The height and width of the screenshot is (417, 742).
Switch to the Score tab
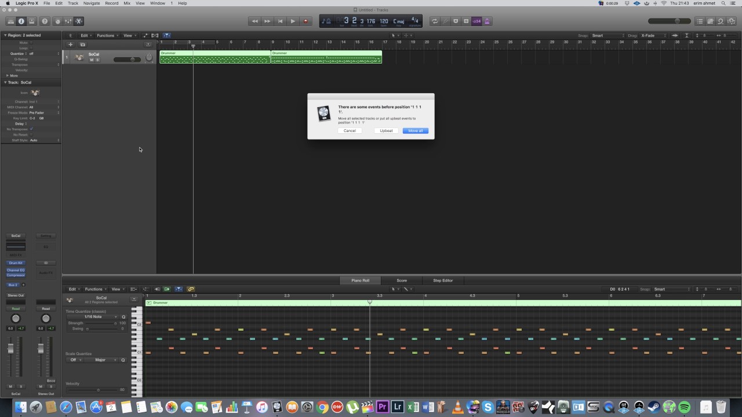click(x=402, y=280)
